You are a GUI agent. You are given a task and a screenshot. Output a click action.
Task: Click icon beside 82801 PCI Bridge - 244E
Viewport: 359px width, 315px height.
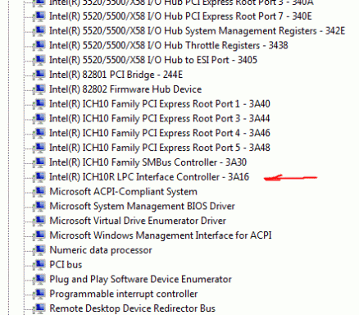(x=39, y=75)
